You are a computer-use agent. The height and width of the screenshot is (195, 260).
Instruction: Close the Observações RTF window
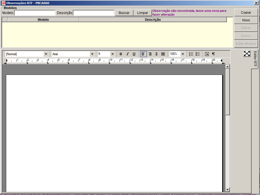(256, 3)
